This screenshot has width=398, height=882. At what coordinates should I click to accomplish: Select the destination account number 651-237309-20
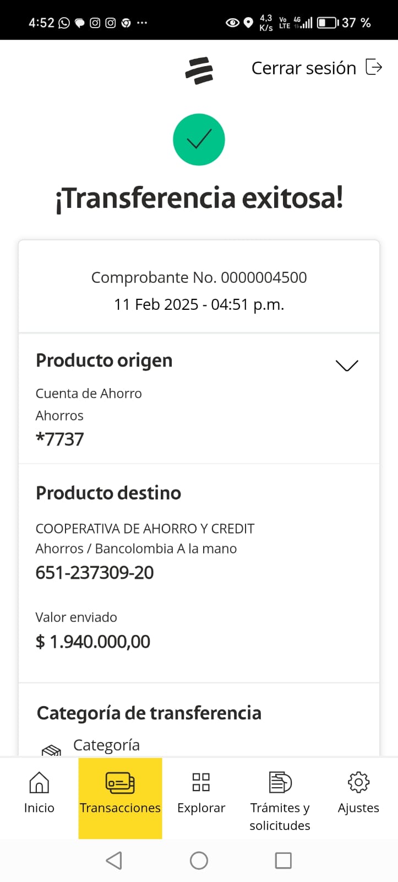pyautogui.click(x=95, y=573)
